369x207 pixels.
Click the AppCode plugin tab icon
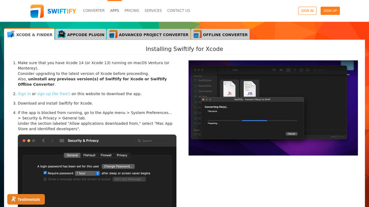point(62,35)
